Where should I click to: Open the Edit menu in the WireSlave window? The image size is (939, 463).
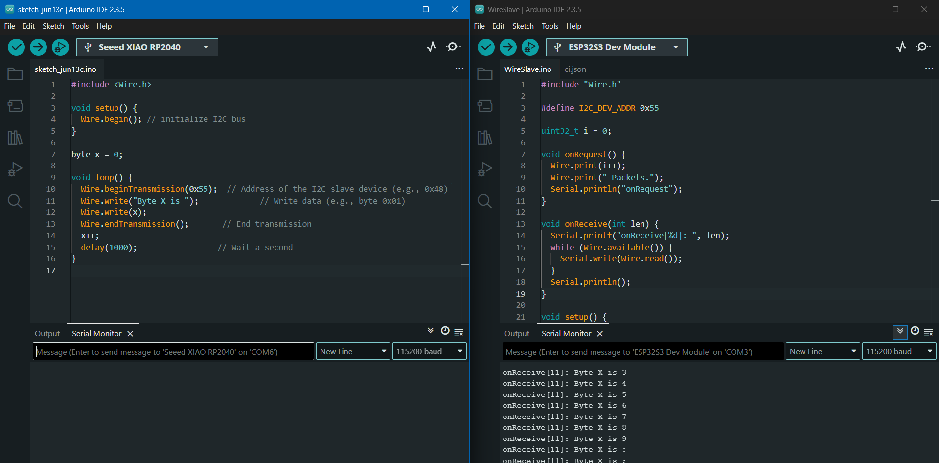coord(498,26)
